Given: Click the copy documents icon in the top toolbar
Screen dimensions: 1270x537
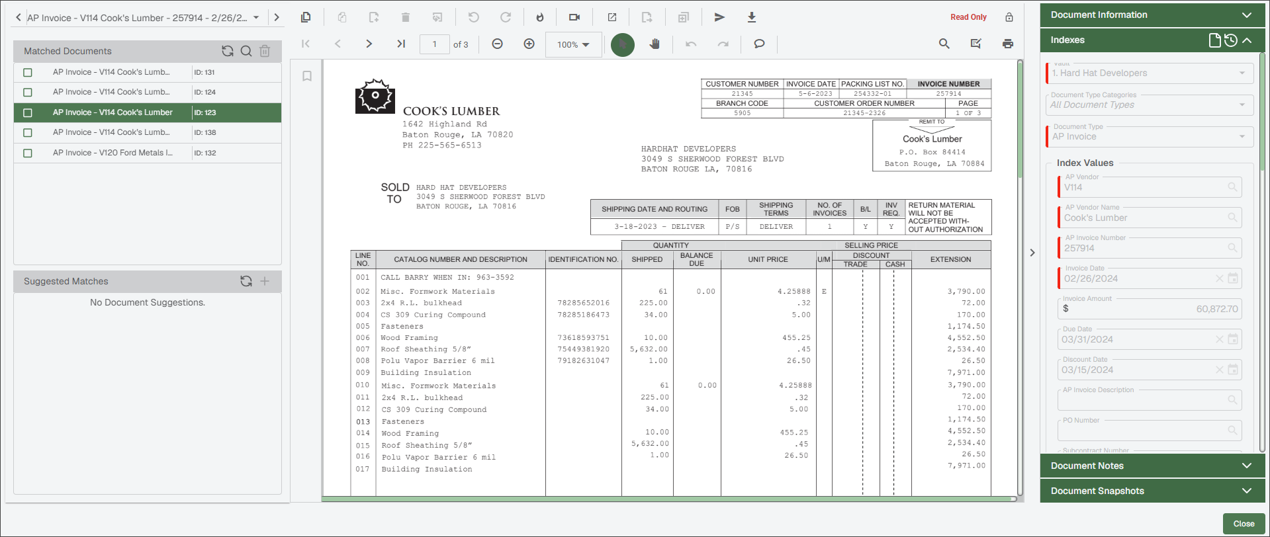Looking at the screenshot, I should (x=306, y=17).
